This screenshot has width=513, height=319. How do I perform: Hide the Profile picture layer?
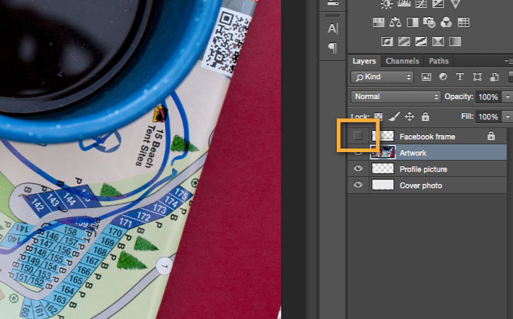(x=358, y=168)
